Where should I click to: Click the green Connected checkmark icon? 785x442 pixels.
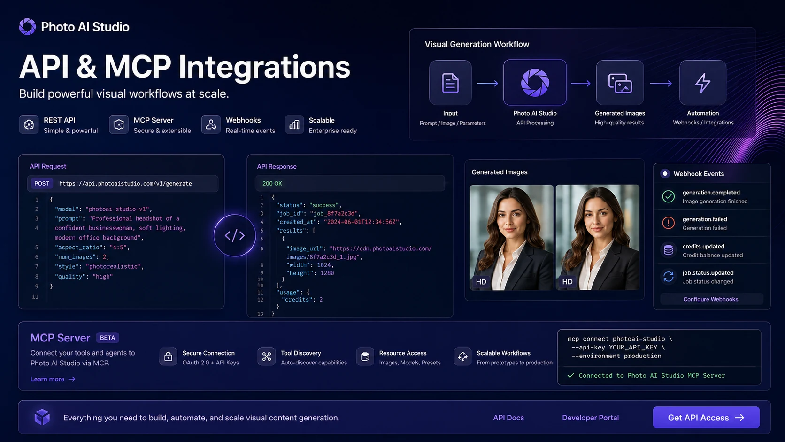pyautogui.click(x=570, y=375)
